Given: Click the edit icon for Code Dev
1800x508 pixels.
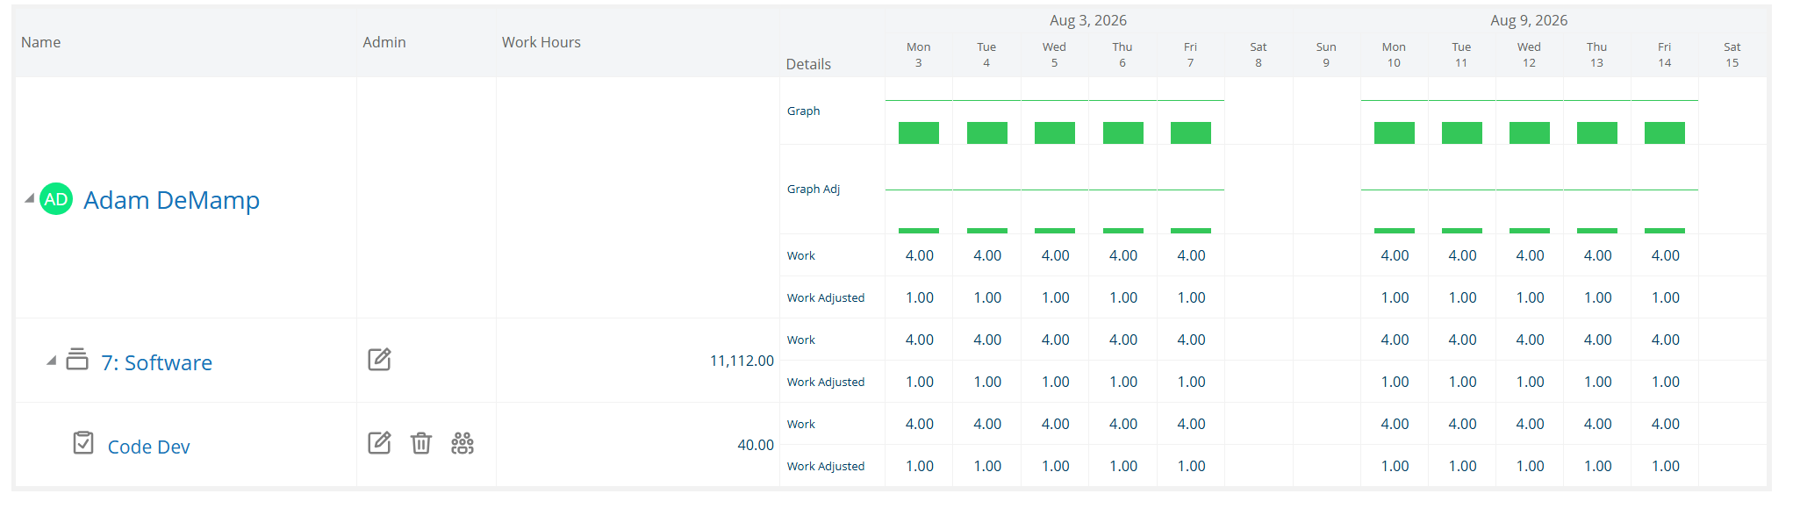Looking at the screenshot, I should [379, 443].
